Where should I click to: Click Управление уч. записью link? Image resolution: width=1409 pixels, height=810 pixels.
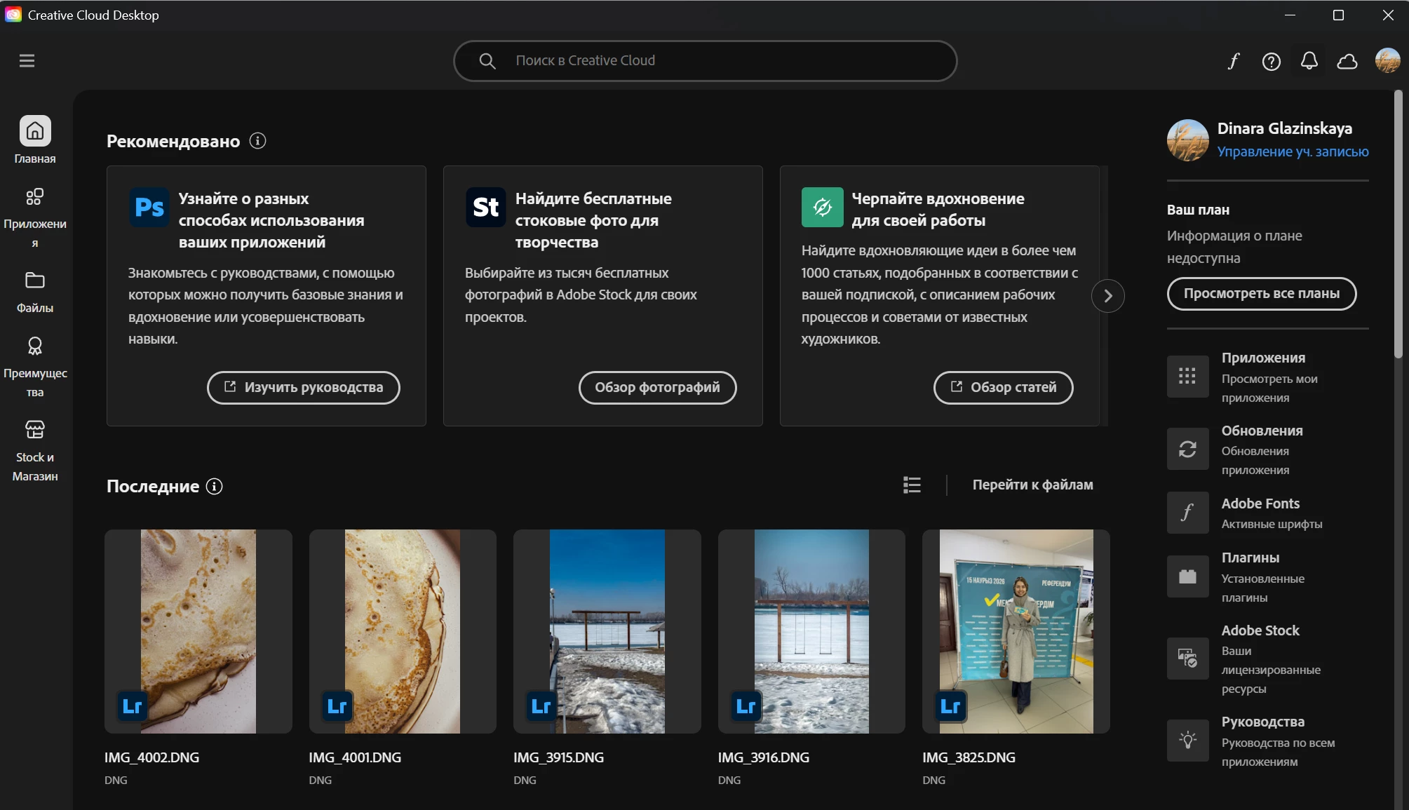[1293, 151]
